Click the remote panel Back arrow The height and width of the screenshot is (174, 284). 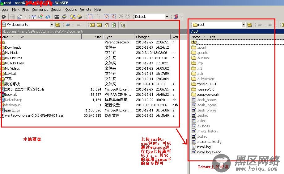tap(260, 25)
